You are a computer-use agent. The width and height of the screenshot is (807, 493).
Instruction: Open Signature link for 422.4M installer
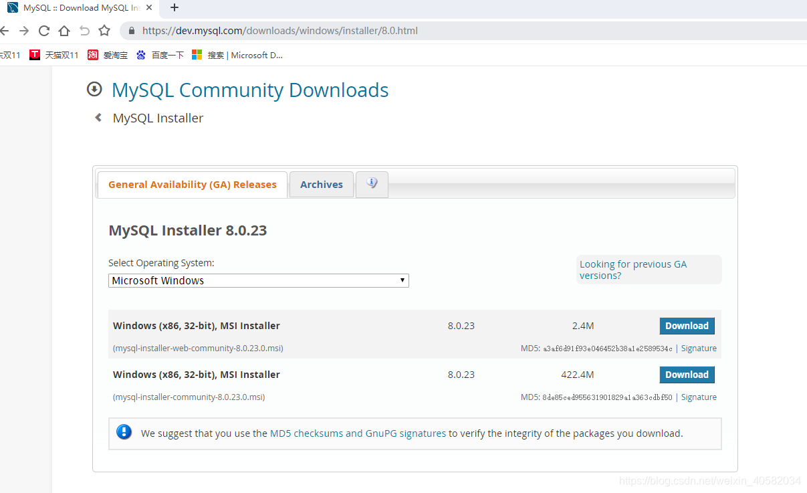(x=699, y=397)
